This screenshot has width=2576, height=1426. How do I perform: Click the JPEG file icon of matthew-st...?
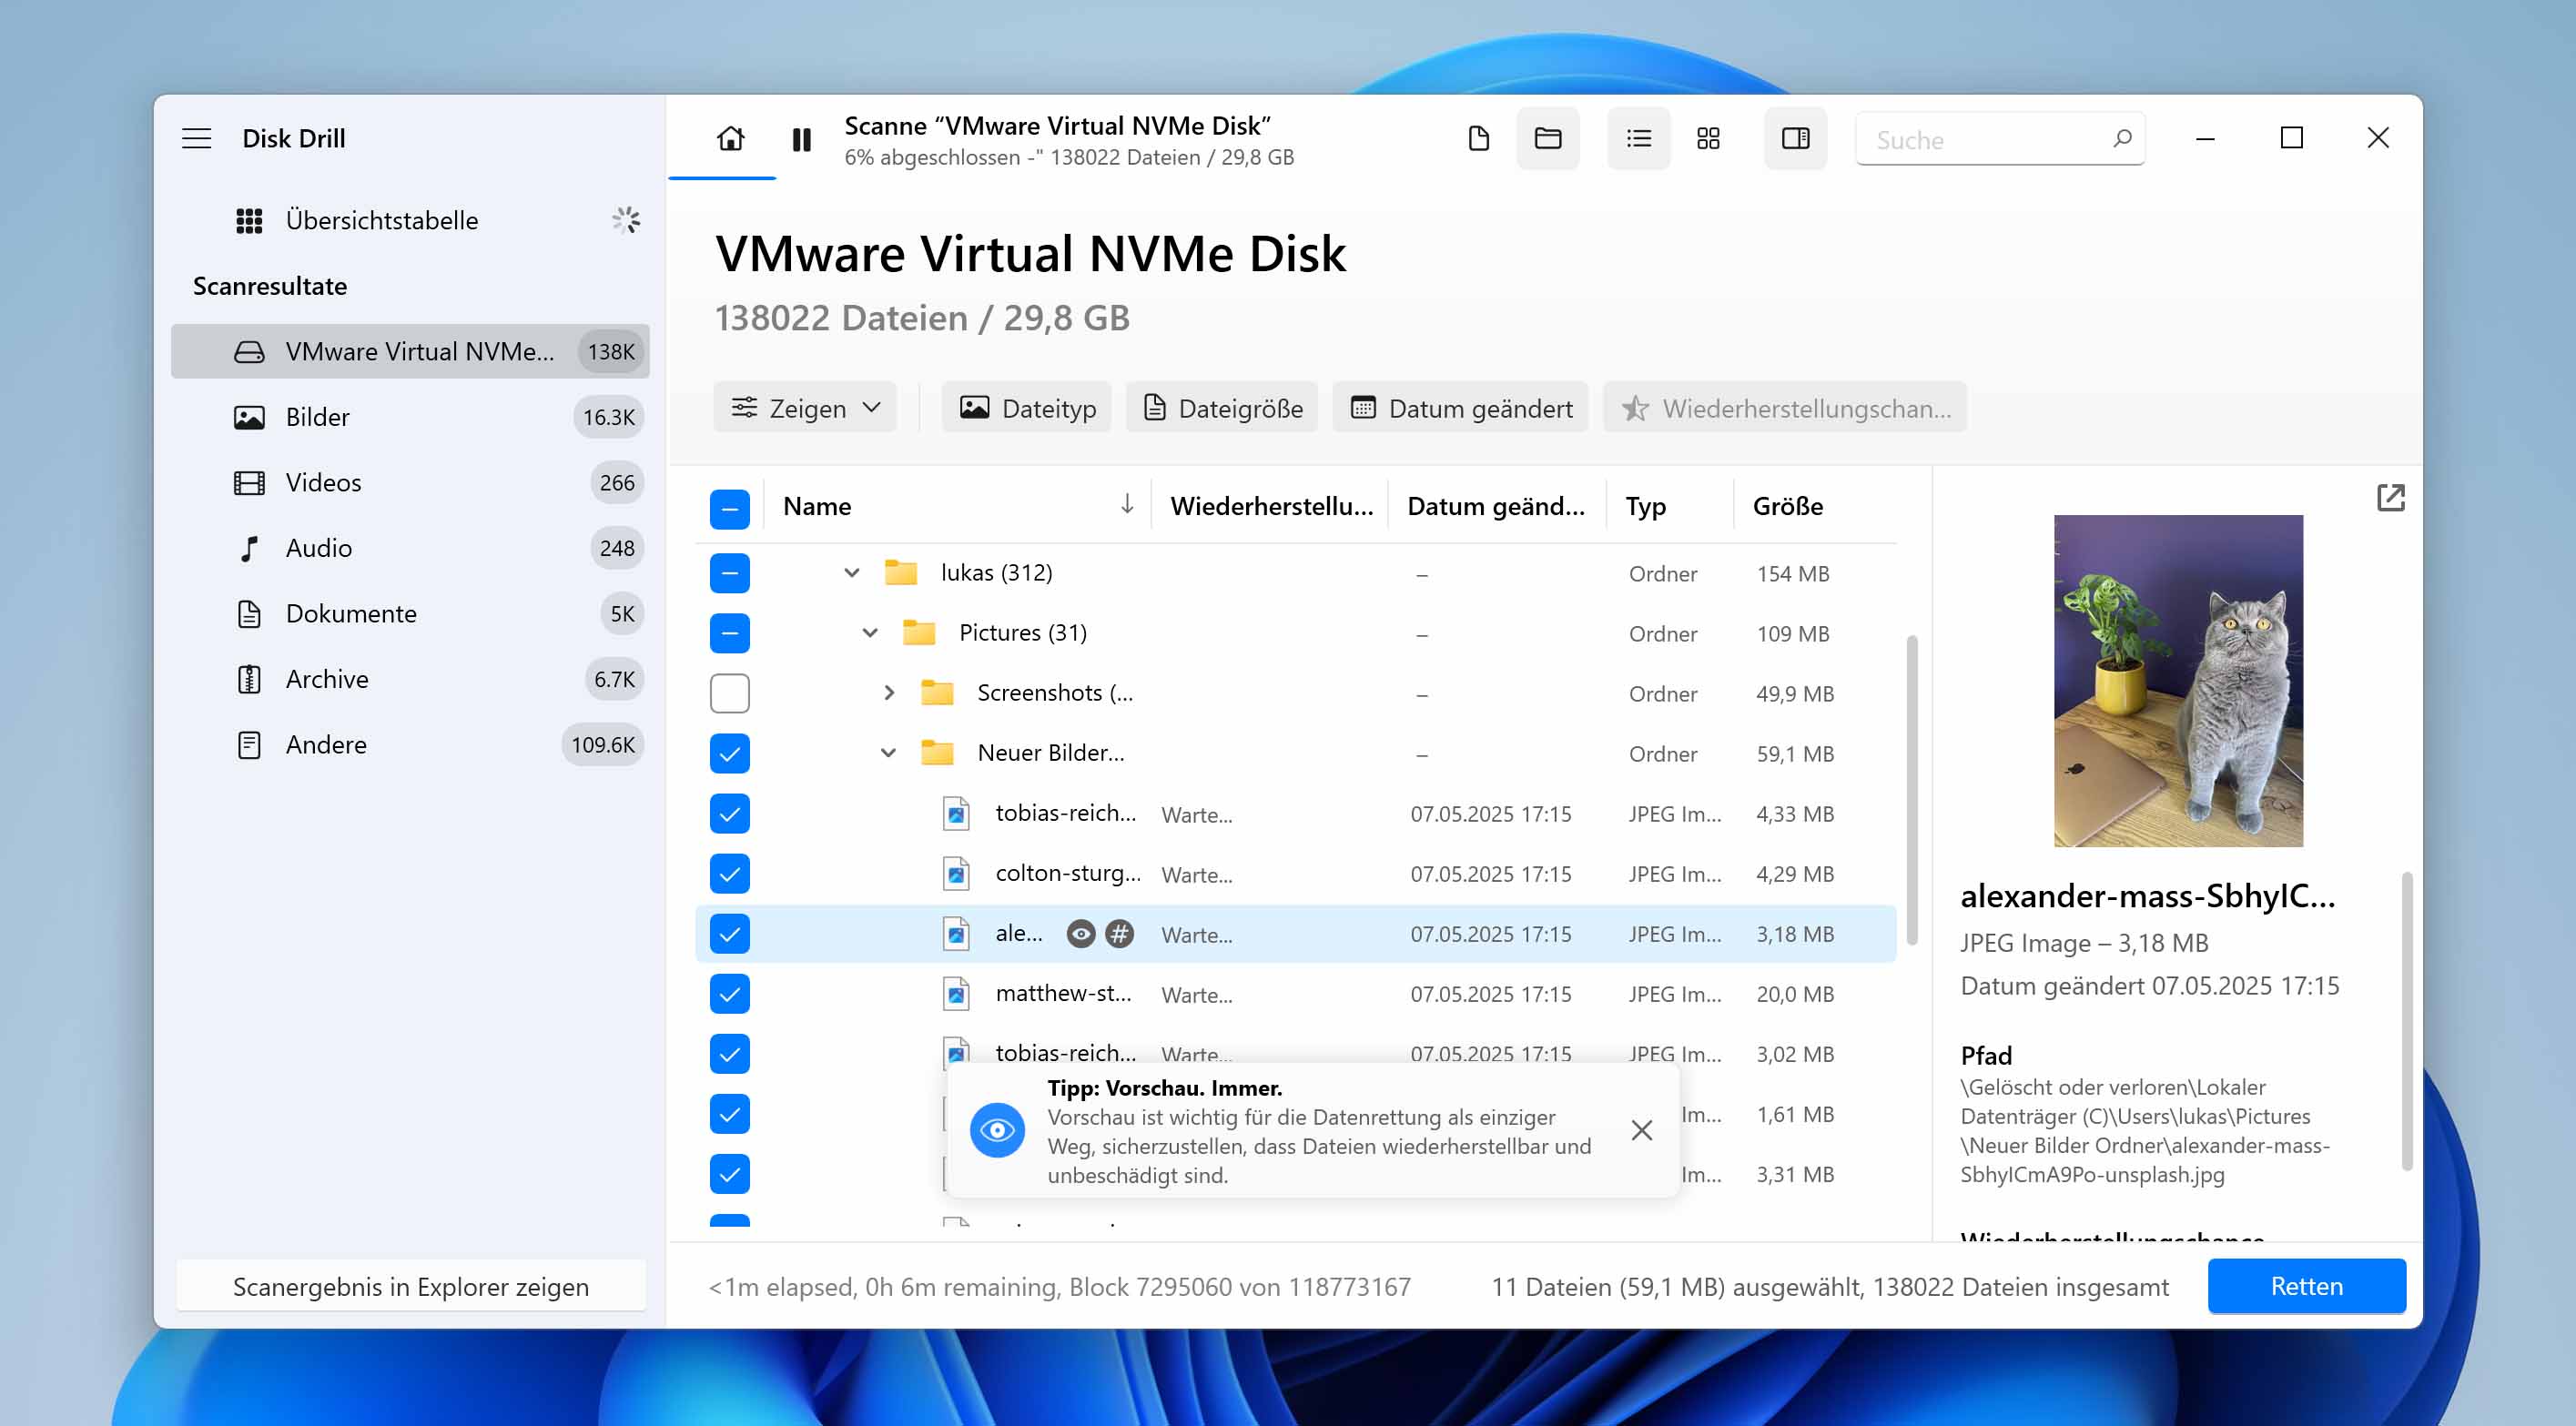956,993
